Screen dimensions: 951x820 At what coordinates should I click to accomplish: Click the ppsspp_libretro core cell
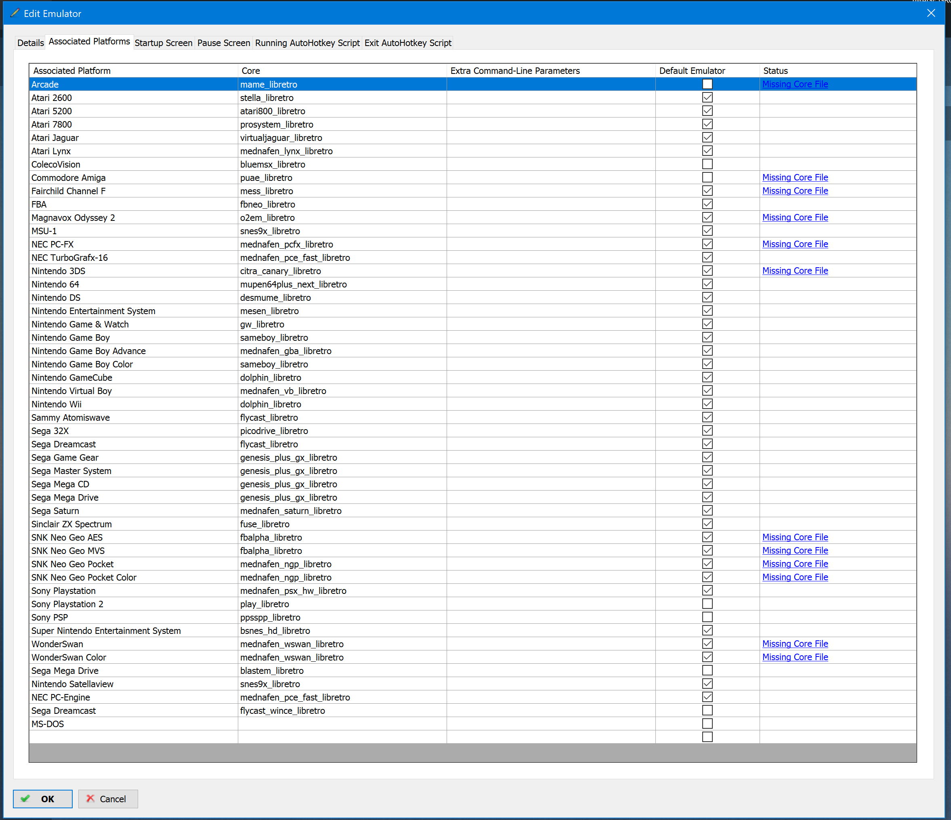342,617
